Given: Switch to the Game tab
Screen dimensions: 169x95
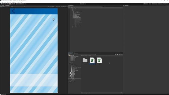Looking at the screenshot, I should [7, 6].
